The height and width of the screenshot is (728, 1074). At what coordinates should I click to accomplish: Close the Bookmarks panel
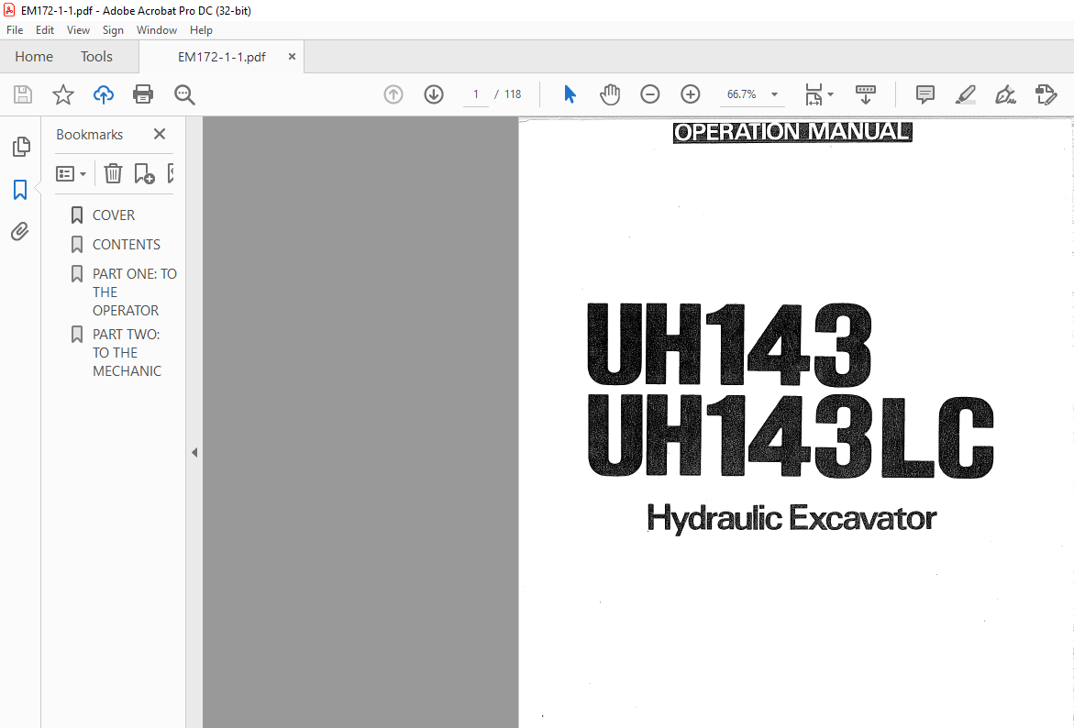point(160,134)
